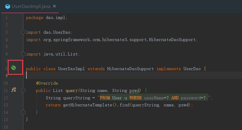Click the @Override annotation
Screen dimensions: 242x130
tap(47, 83)
